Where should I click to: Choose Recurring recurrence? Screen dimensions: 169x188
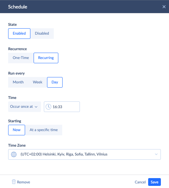(x=46, y=58)
